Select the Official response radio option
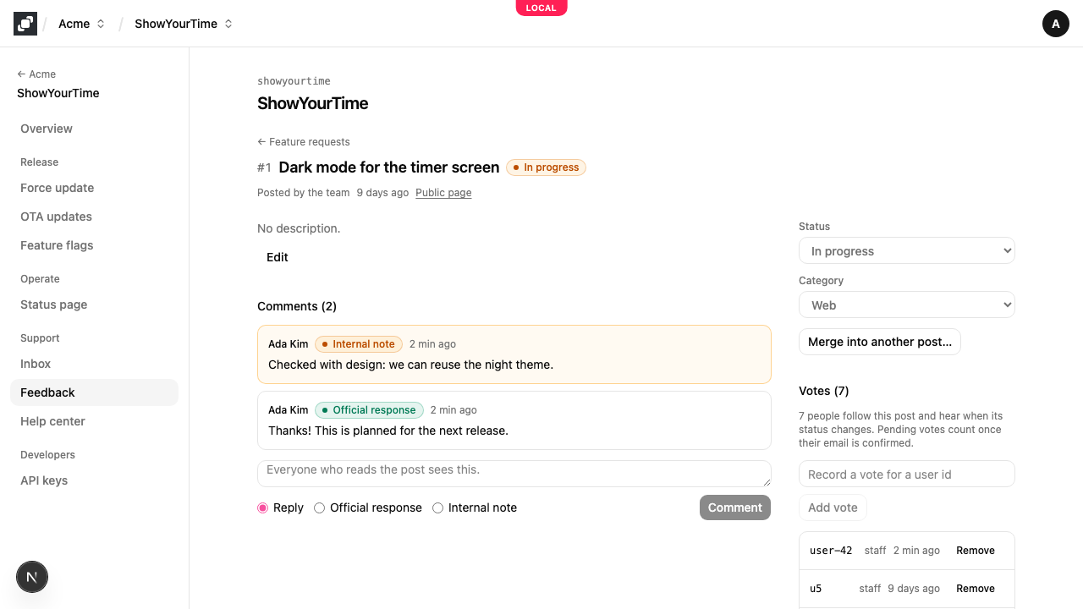 pos(320,508)
